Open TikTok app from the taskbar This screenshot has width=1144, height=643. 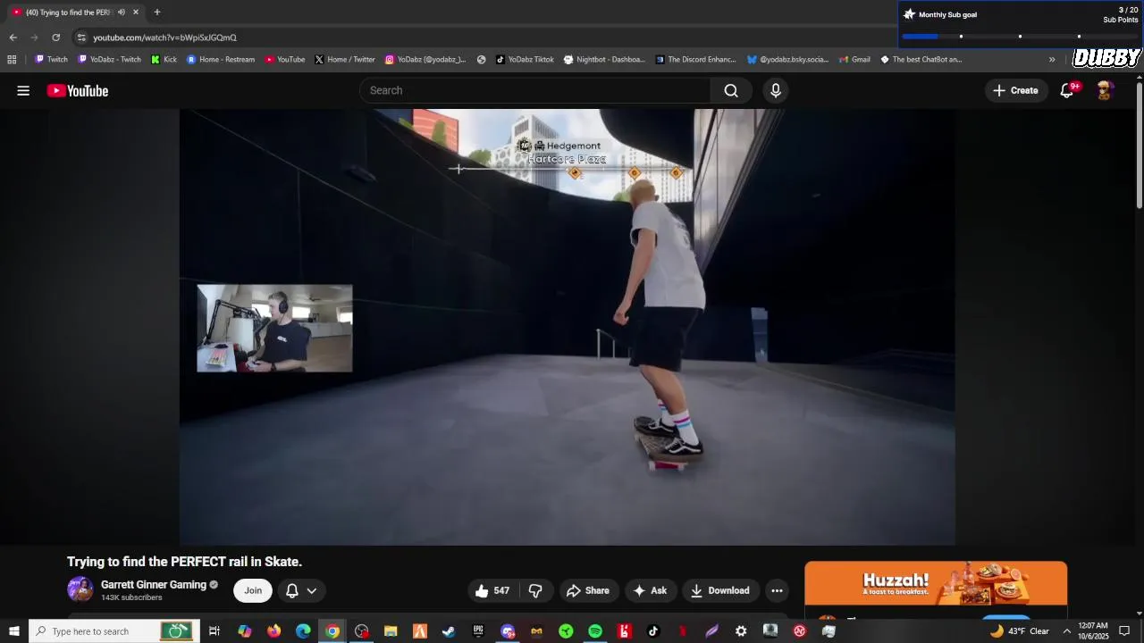(653, 631)
